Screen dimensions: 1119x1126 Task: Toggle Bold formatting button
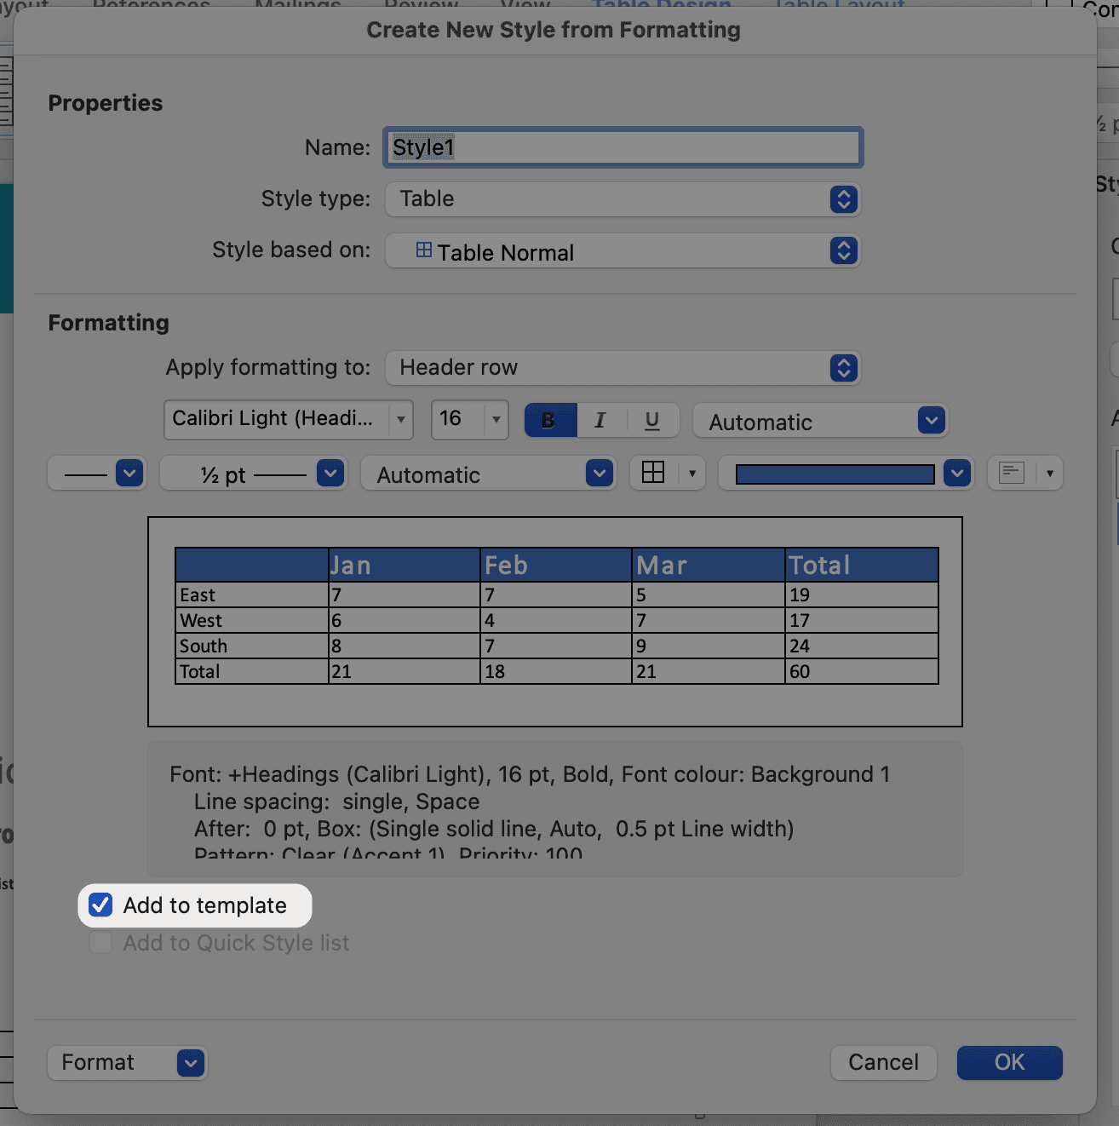[550, 420]
